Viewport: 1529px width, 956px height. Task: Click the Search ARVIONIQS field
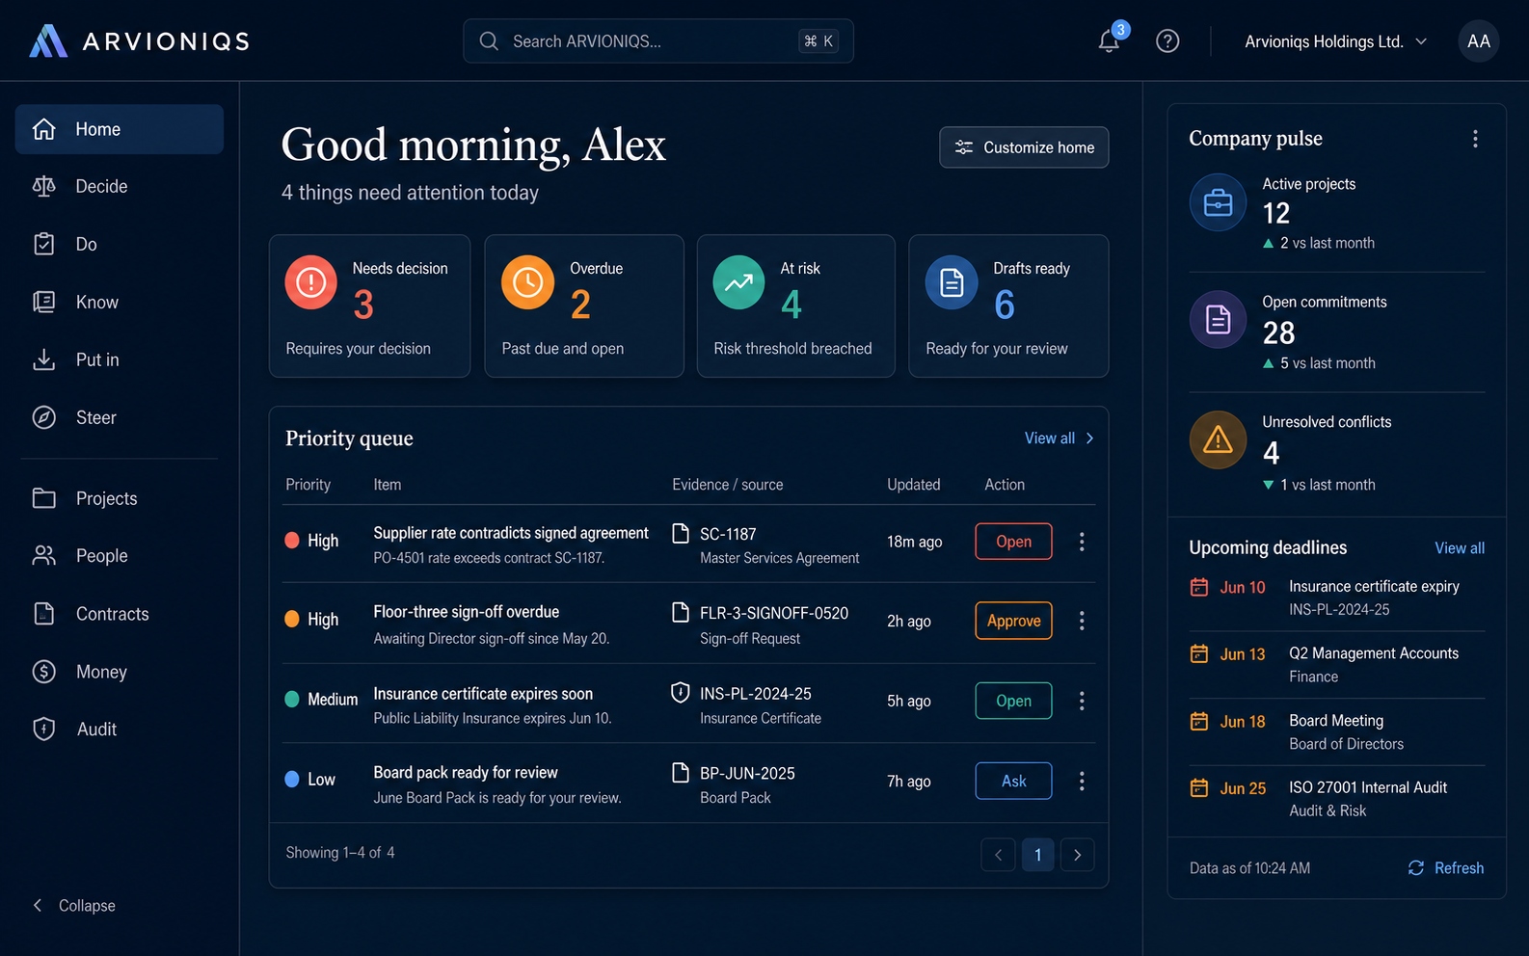click(x=658, y=41)
